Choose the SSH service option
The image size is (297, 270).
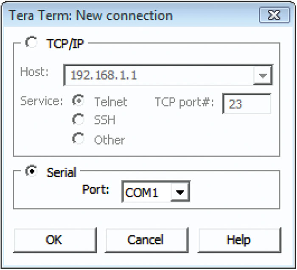coord(78,119)
